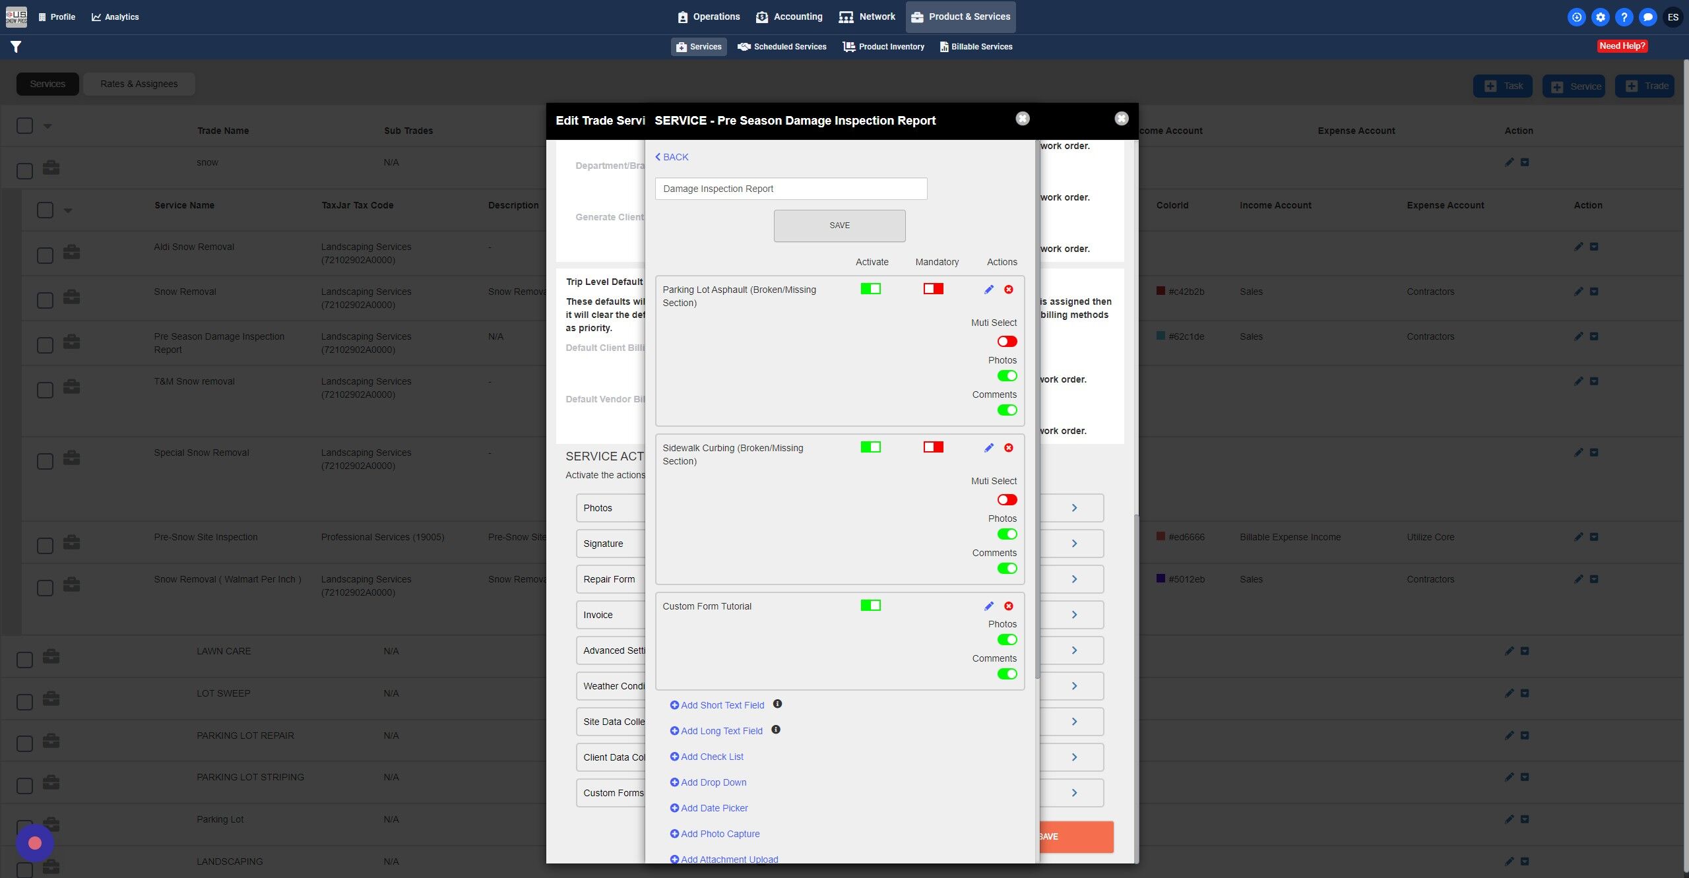Open chat bubble icon in header
Screen dimensions: 1689x878
(1647, 17)
